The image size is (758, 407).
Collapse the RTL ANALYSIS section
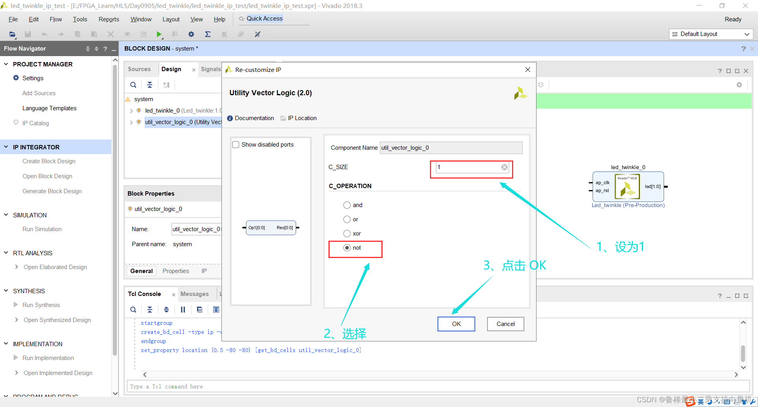tap(6, 253)
